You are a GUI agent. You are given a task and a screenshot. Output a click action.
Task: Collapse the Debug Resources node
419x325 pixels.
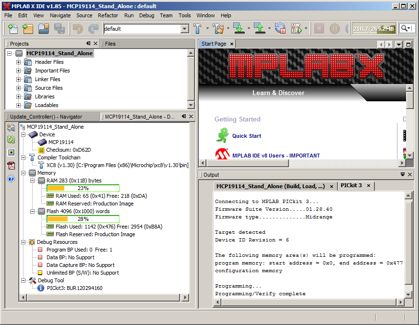click(x=24, y=242)
